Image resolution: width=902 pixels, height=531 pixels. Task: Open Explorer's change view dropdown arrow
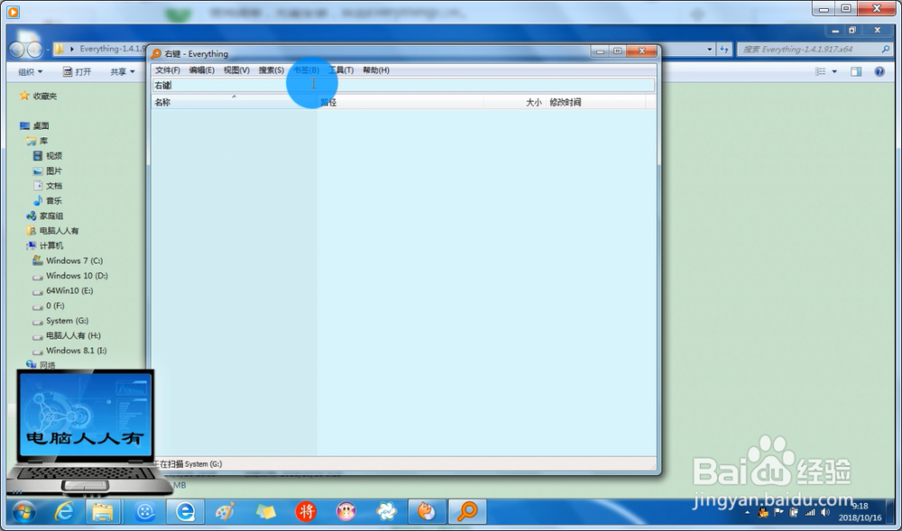(x=834, y=72)
